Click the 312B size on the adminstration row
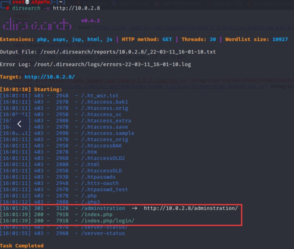Viewport: 294px width, 249px height. tap(62, 208)
